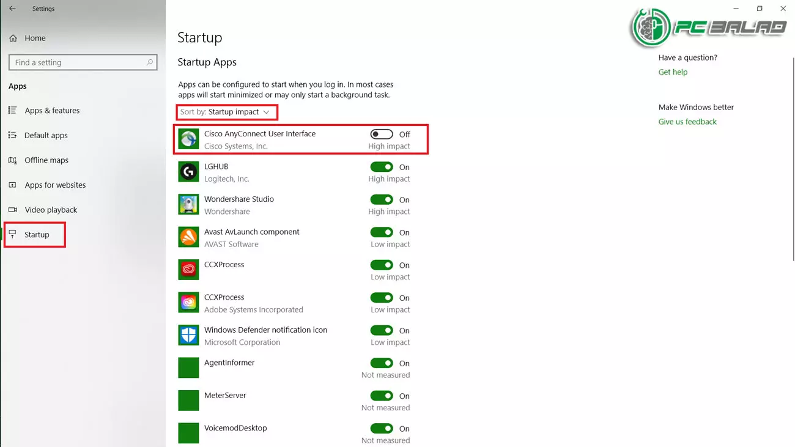Viewport: 795px width, 447px height.
Task: Click the LGHUB Logitech app icon
Action: [188, 172]
